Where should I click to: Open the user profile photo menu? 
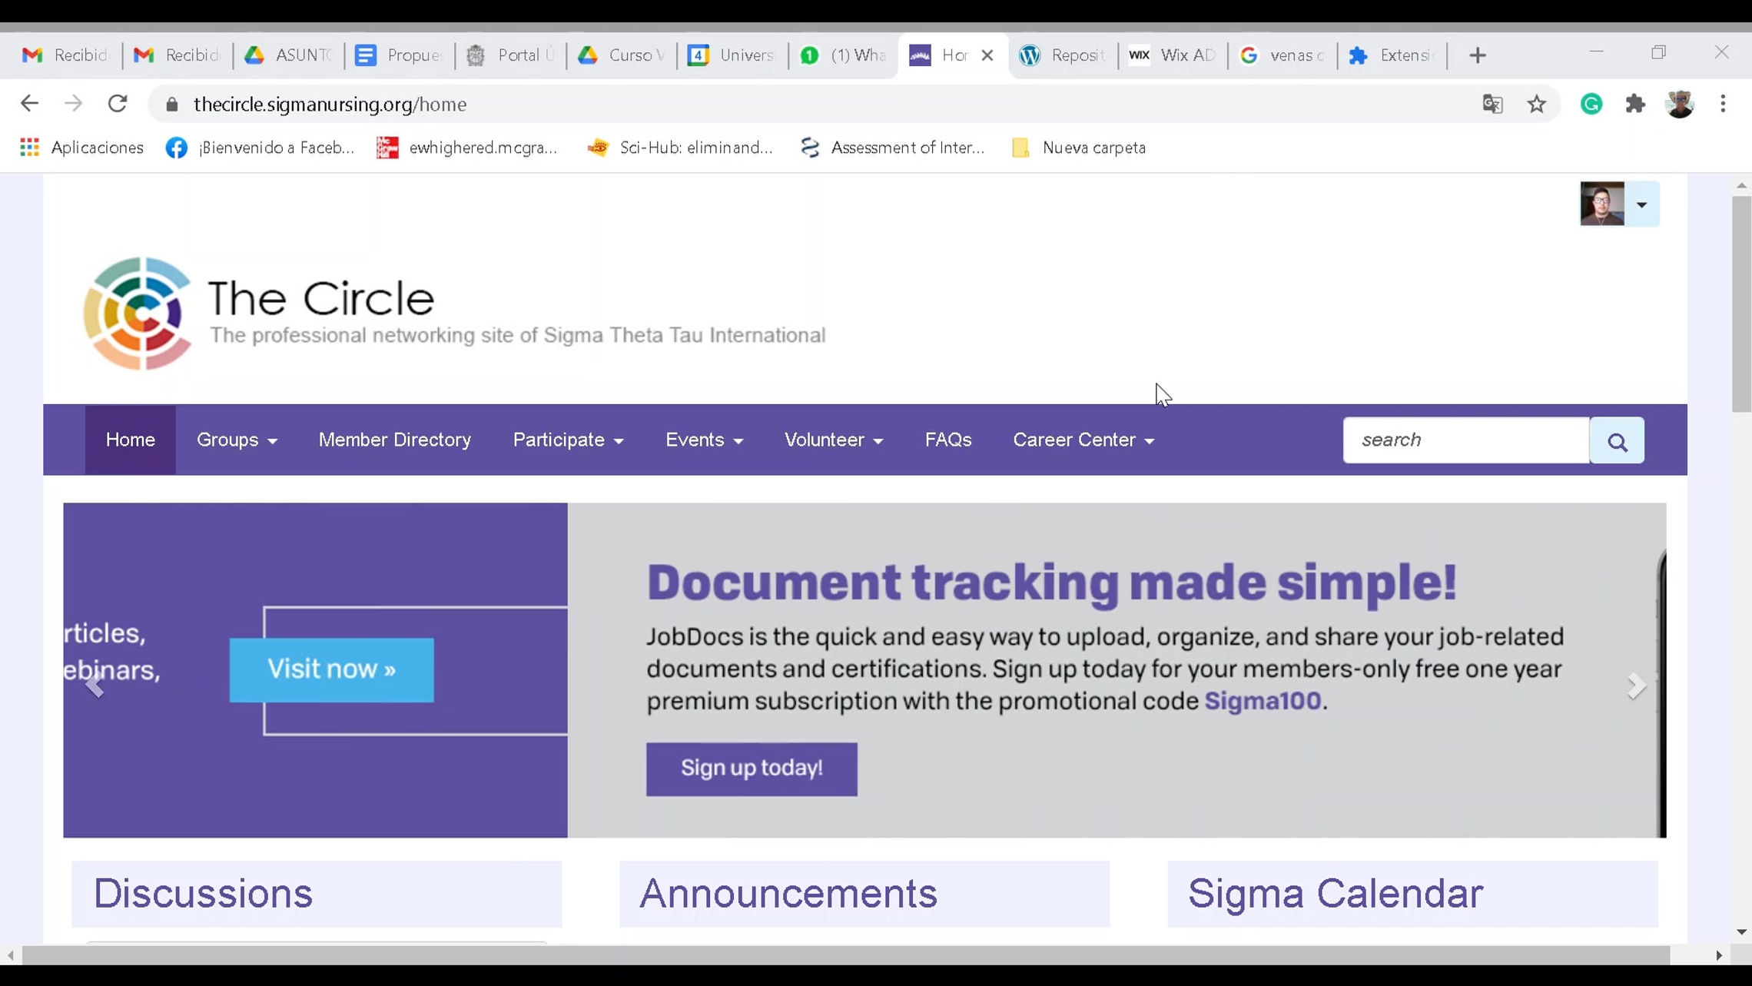[x=1619, y=204]
